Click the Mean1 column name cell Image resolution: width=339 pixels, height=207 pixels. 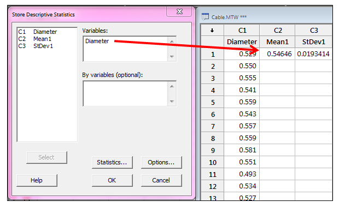click(277, 42)
